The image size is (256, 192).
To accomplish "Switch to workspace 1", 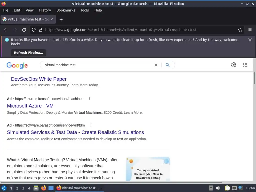I will (x=11, y=188).
